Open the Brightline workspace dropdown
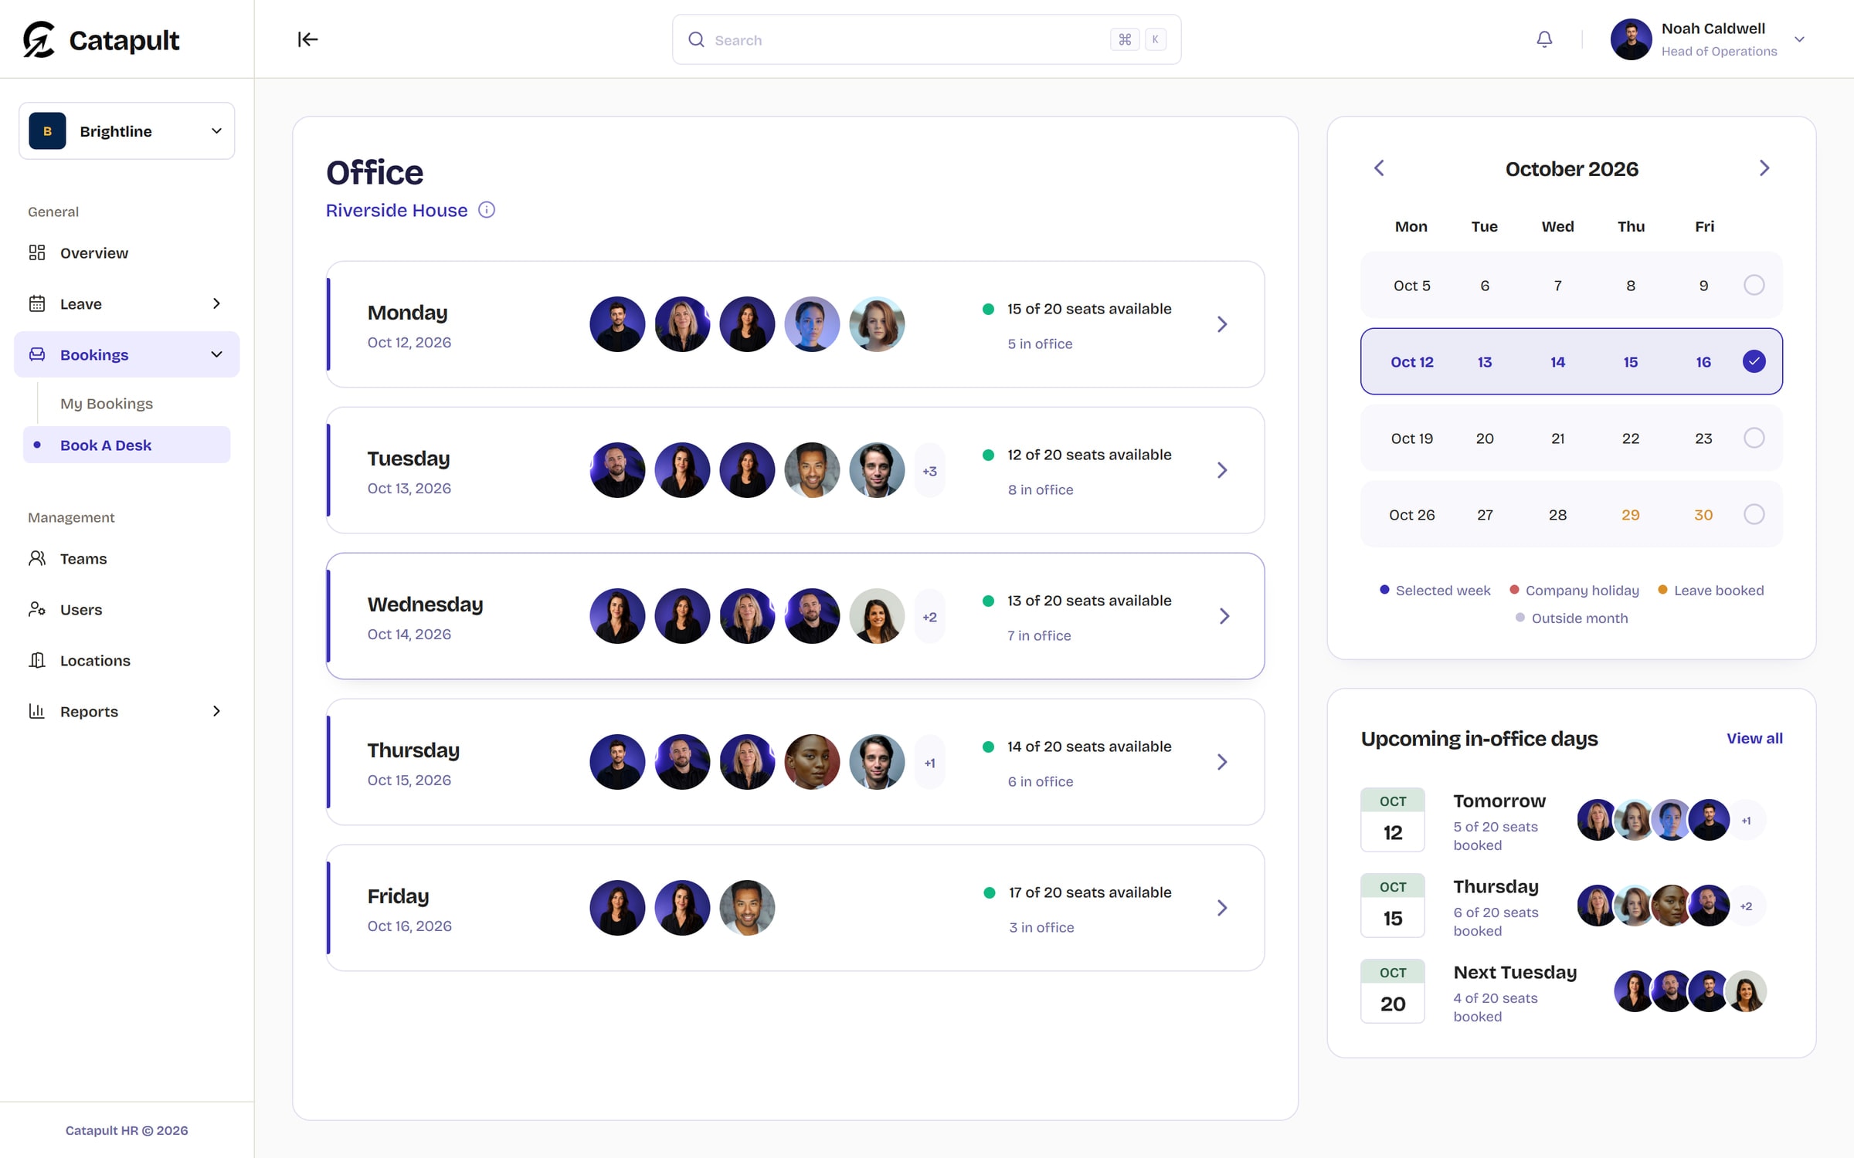 [x=127, y=130]
